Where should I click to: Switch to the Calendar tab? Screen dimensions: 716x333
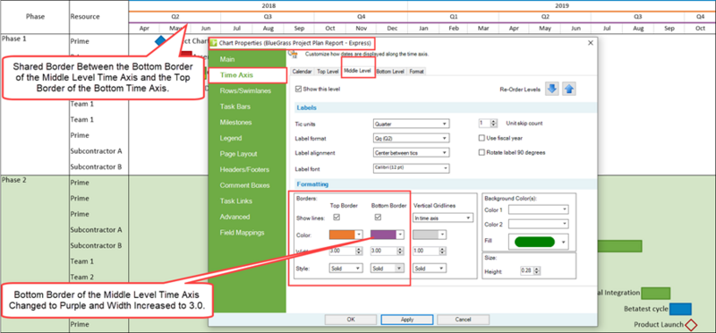point(302,72)
